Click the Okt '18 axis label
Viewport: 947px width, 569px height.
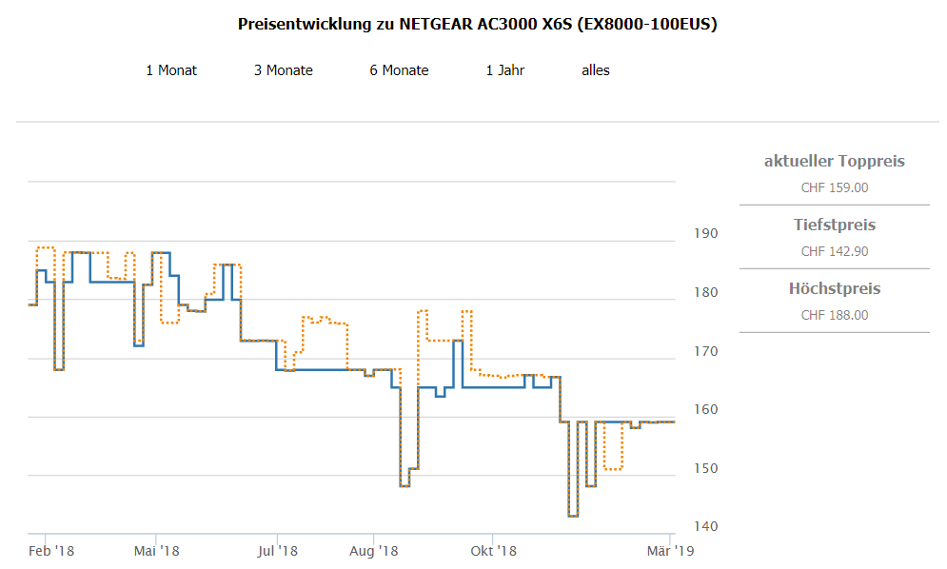pyautogui.click(x=494, y=551)
